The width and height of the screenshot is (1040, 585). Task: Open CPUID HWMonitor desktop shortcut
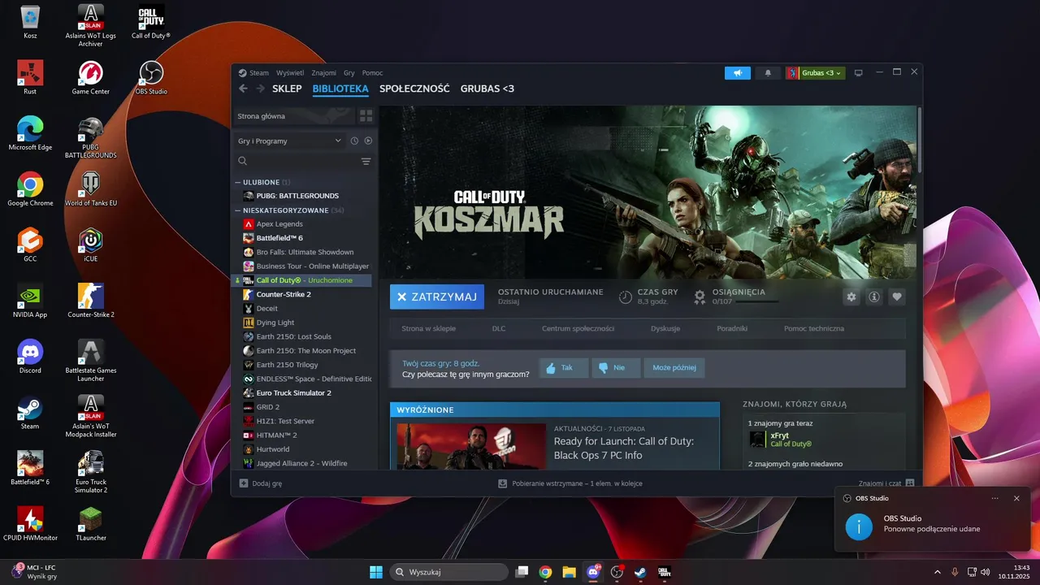30,522
